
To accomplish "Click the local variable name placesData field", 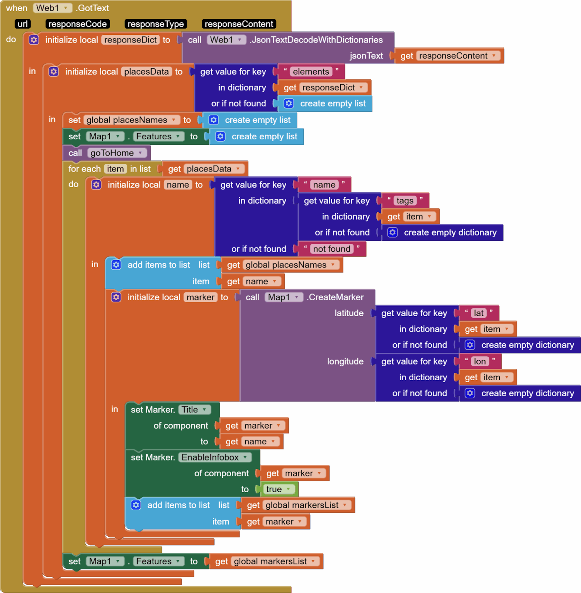I will click(146, 71).
